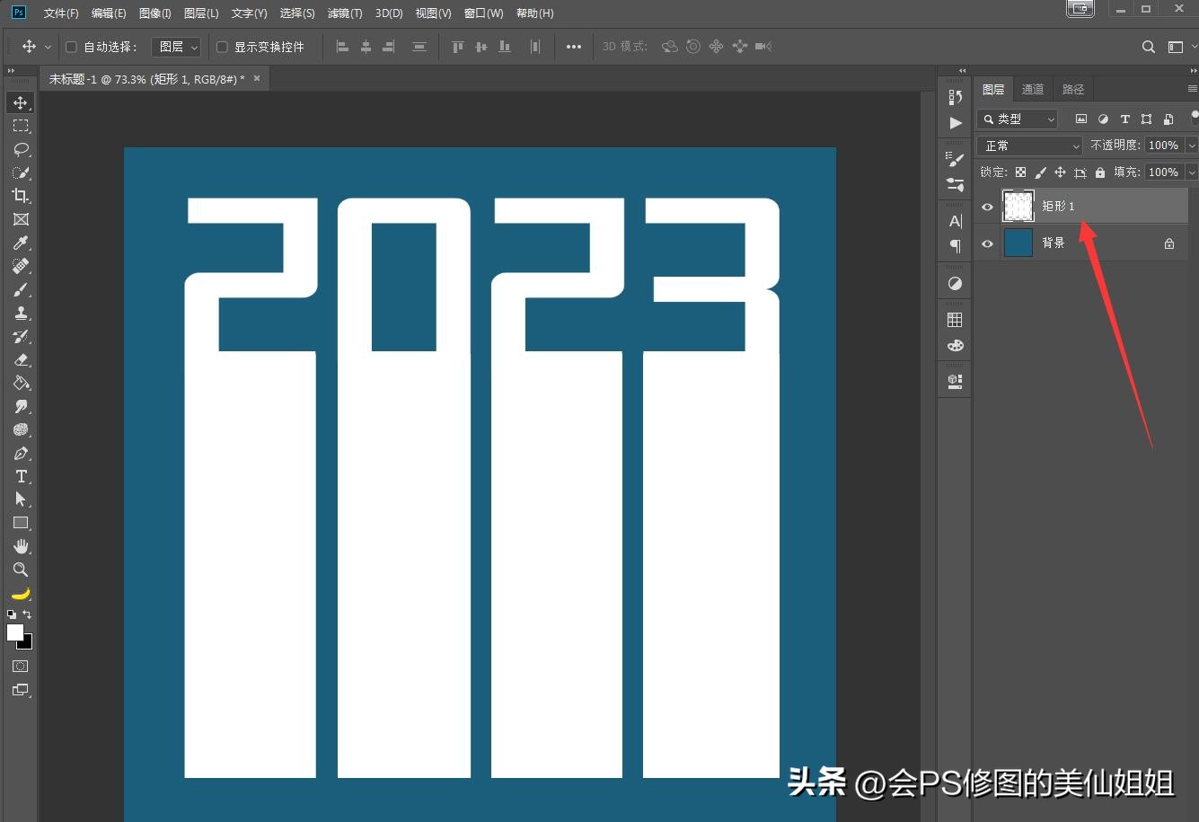This screenshot has width=1199, height=822.
Task: Toggle lock transparent pixels
Action: coord(1021,172)
